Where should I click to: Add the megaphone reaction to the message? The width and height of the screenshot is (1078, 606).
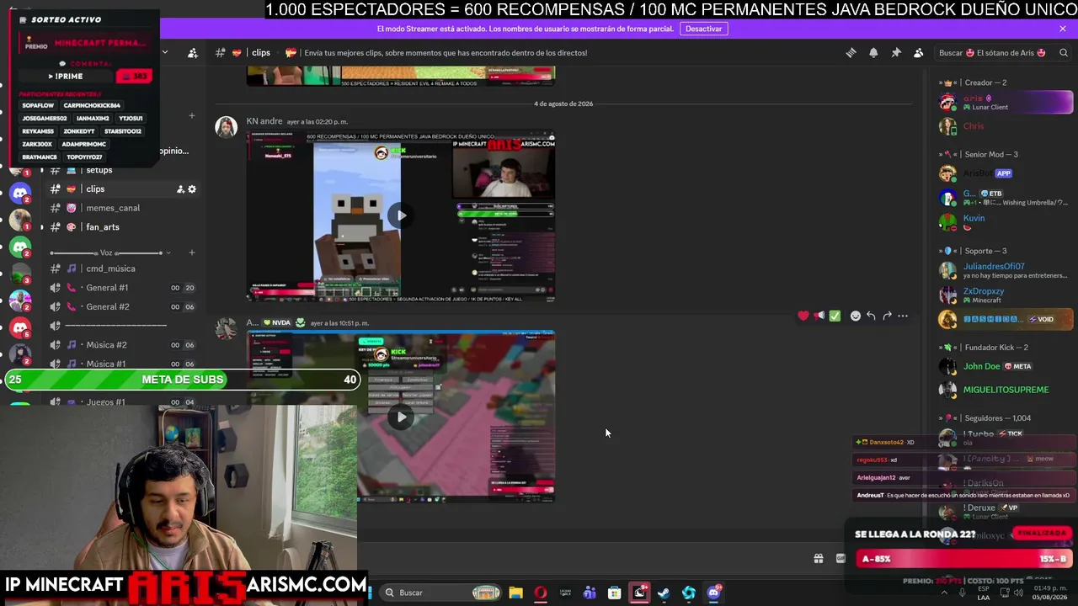tap(819, 316)
